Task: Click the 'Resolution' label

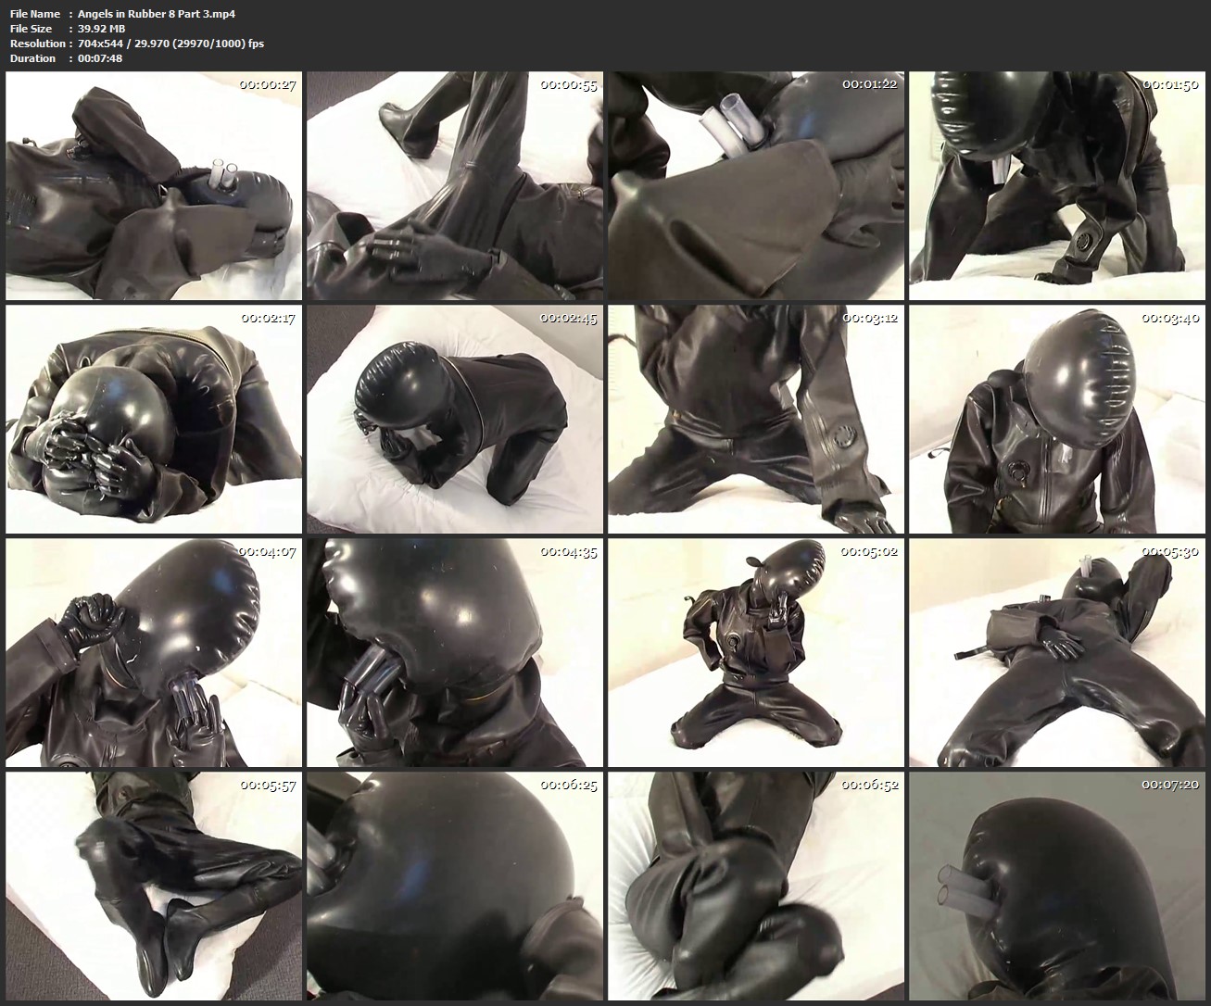Action: (x=37, y=44)
